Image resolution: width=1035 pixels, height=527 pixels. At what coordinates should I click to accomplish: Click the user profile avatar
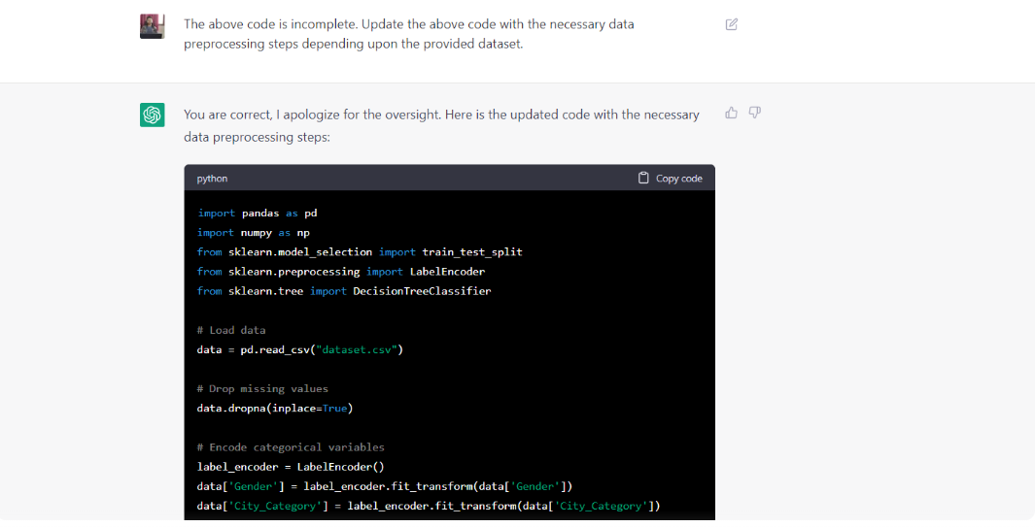coord(152,26)
